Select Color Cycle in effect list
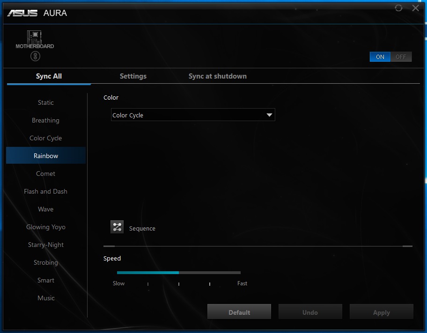Screen dimensions: 427x333 (x=46, y=138)
